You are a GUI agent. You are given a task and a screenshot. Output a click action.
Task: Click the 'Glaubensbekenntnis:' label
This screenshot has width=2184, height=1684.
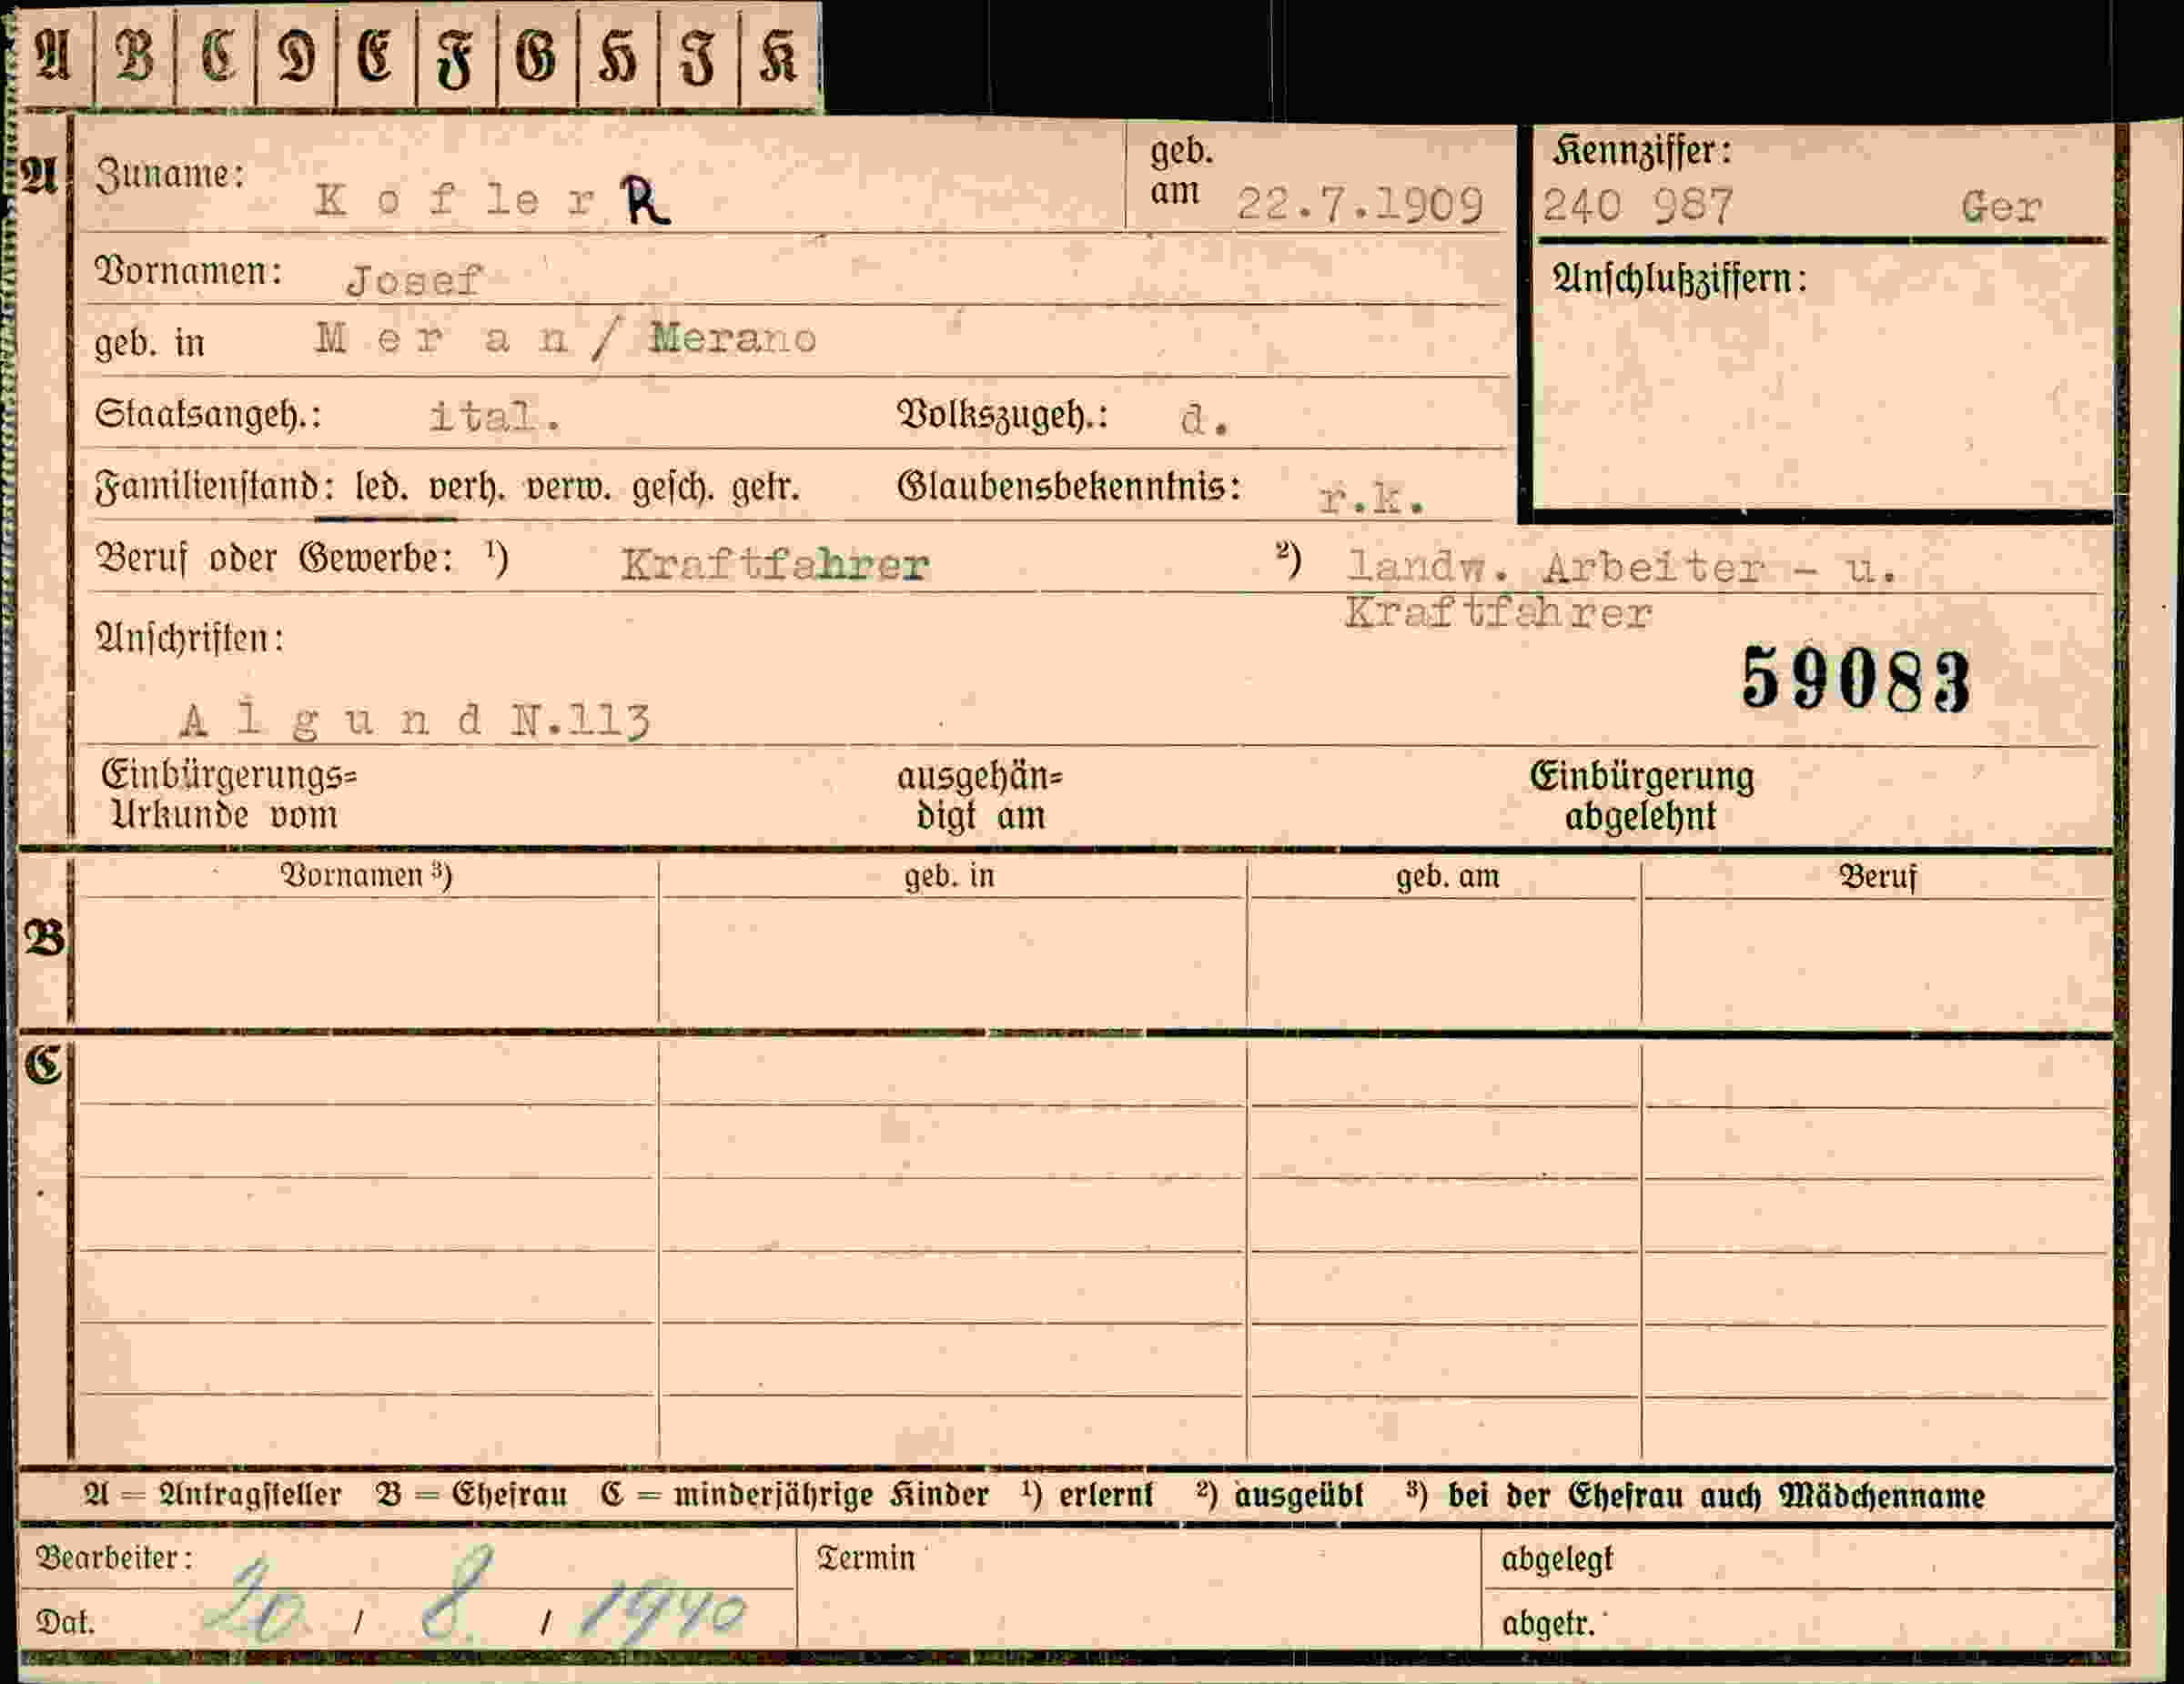(1069, 487)
